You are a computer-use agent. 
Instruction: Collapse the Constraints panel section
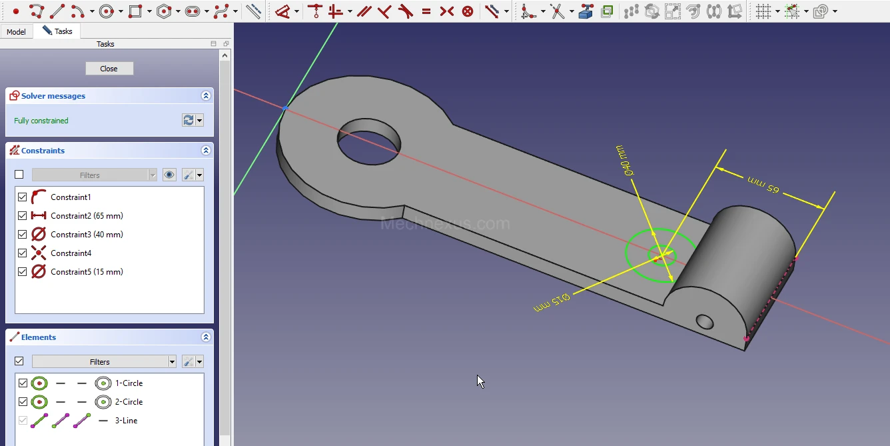click(x=206, y=151)
